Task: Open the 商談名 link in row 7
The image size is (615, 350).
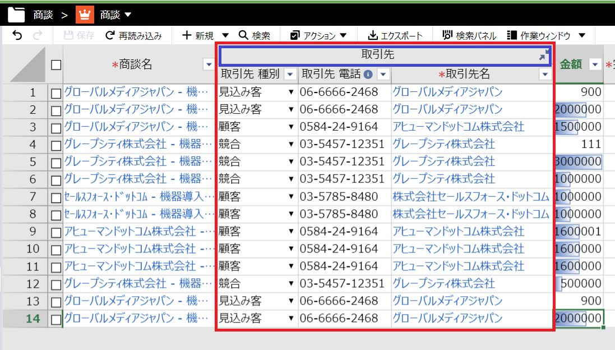Action: (x=139, y=196)
